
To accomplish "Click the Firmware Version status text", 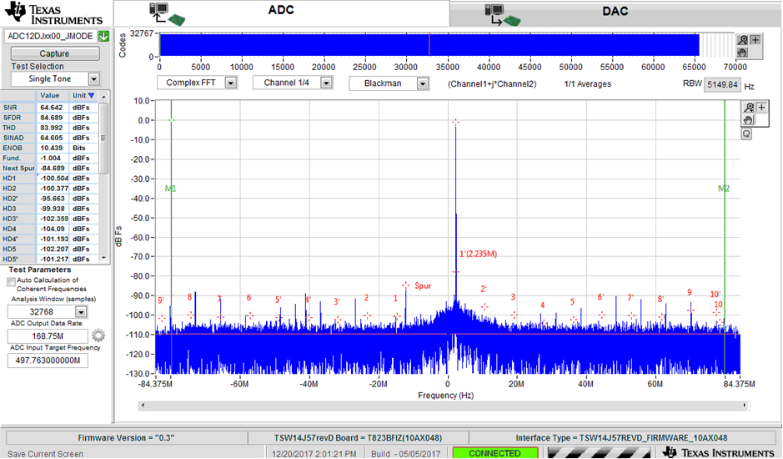I will pos(126,438).
